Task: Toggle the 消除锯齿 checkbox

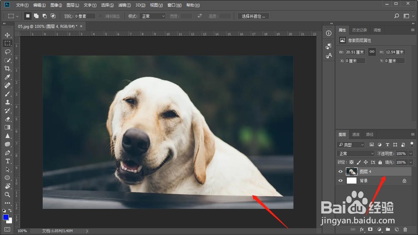Action: (x=100, y=16)
